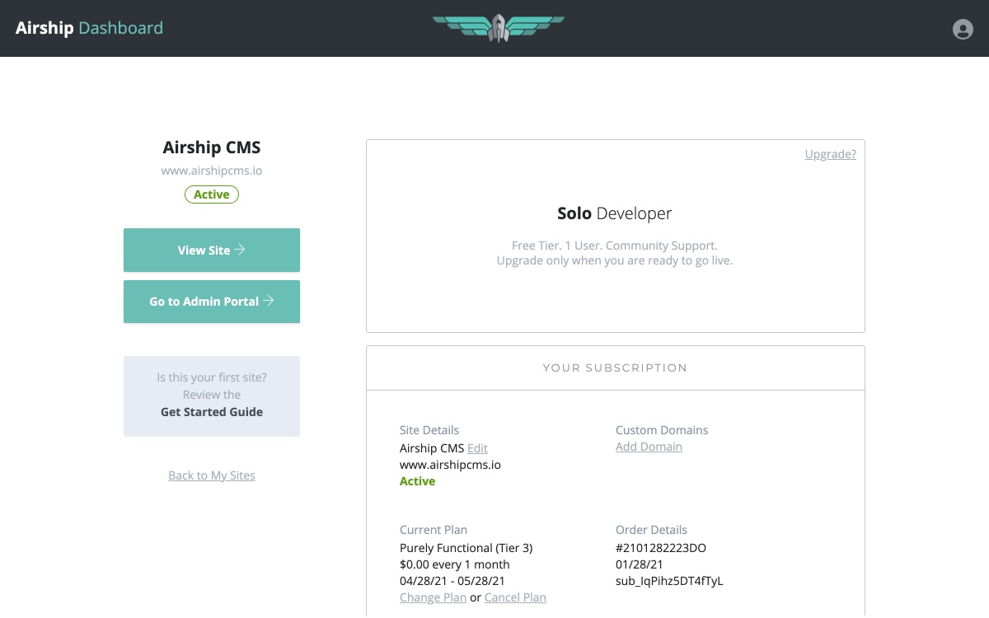This screenshot has width=989, height=618.
Task: Click the Purely Functional (Tier 3) plan name
Action: [467, 548]
